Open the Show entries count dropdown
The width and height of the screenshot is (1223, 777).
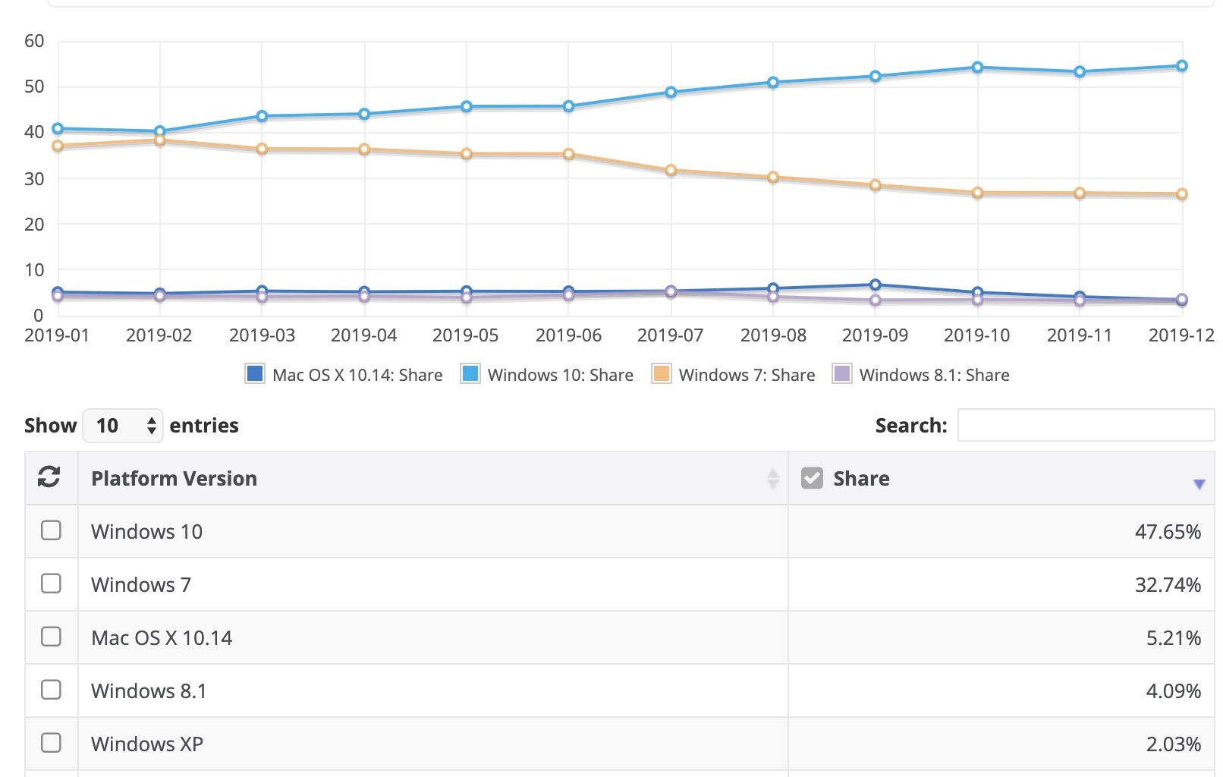point(123,426)
